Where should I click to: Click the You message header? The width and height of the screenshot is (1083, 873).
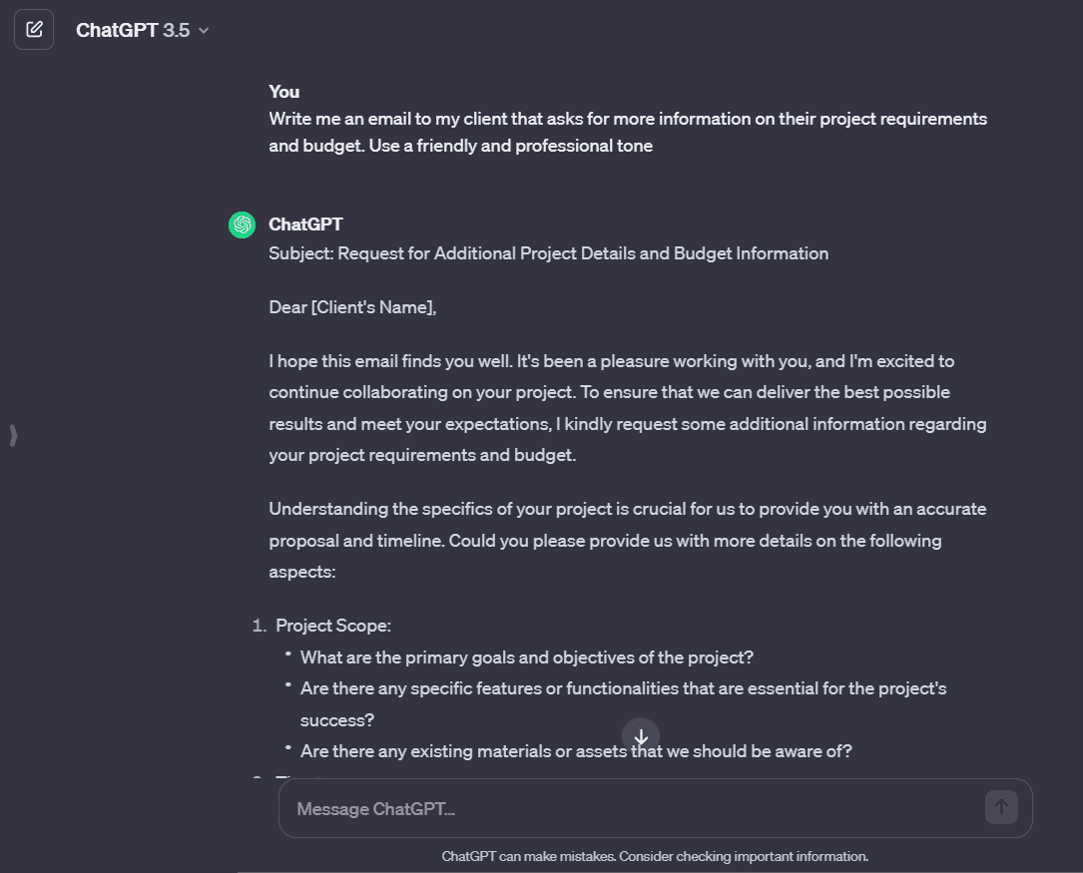[283, 91]
